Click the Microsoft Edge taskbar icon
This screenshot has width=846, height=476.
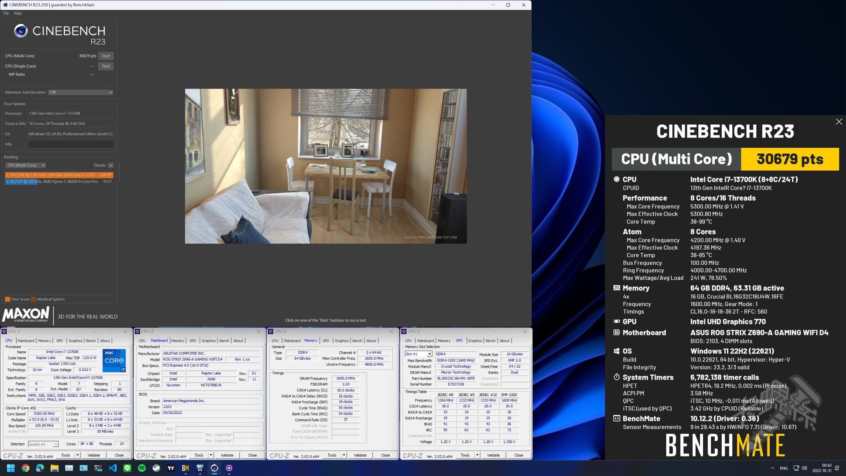coord(40,468)
